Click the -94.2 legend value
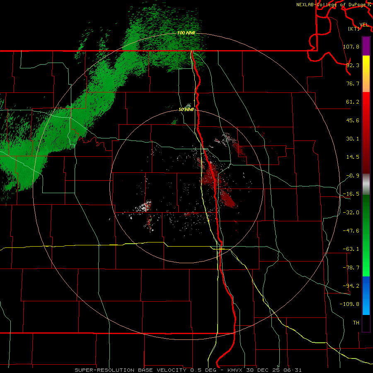373x373 pixels. [x=351, y=286]
